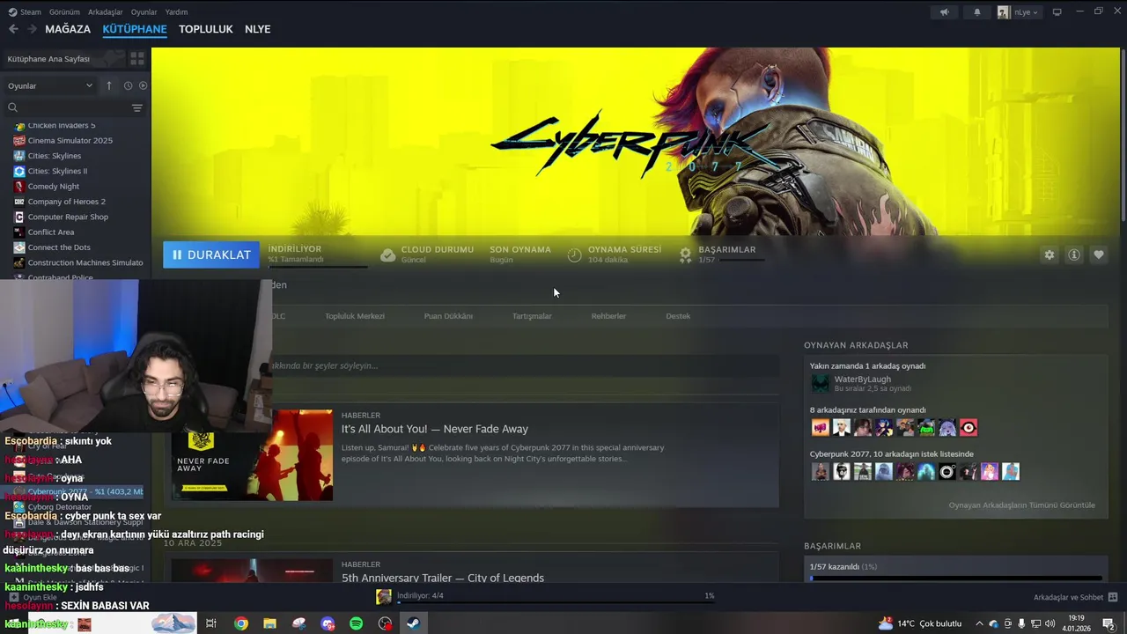Add Cyberpunk 2077 to favorites heart
Viewport: 1127px width, 634px height.
coord(1098,254)
